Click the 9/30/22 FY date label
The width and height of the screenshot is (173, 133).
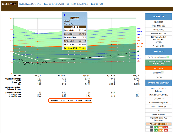pyautogui.click(x=87, y=76)
